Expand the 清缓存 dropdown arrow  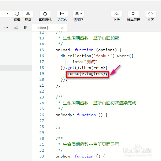coord(81,14)
